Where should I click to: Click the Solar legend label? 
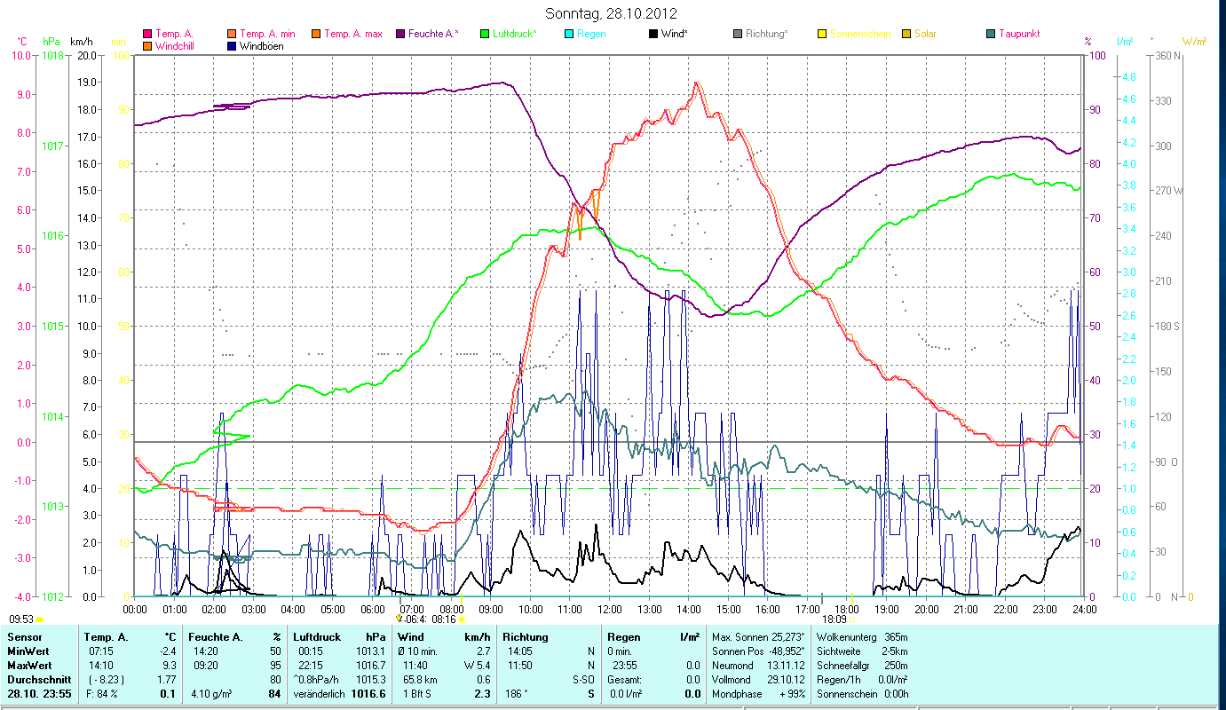point(925,35)
